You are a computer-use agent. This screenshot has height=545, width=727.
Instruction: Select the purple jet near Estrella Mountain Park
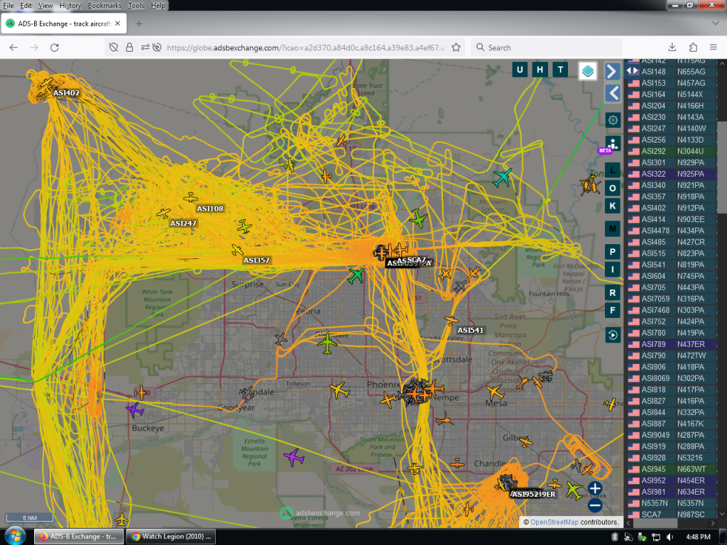pyautogui.click(x=293, y=458)
